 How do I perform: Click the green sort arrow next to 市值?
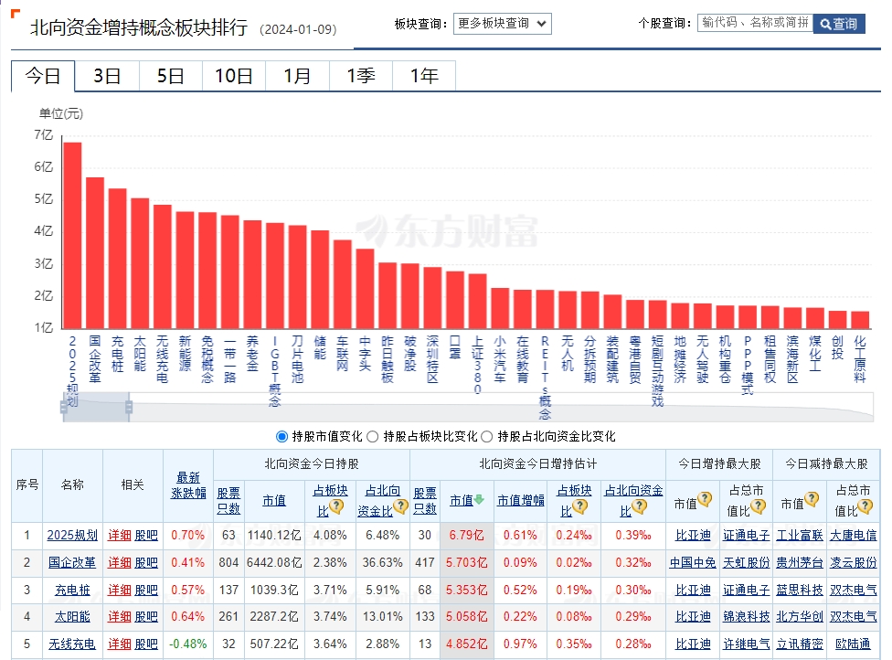coord(479,501)
